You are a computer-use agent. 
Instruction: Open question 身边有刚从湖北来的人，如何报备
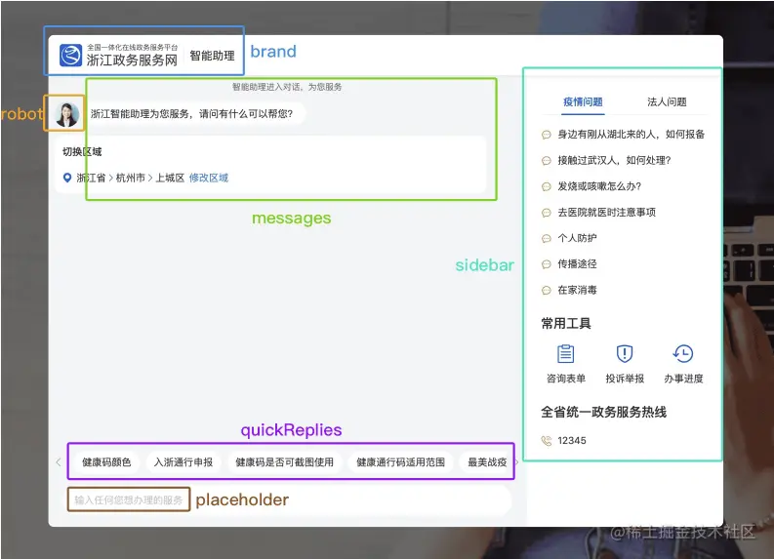[631, 135]
